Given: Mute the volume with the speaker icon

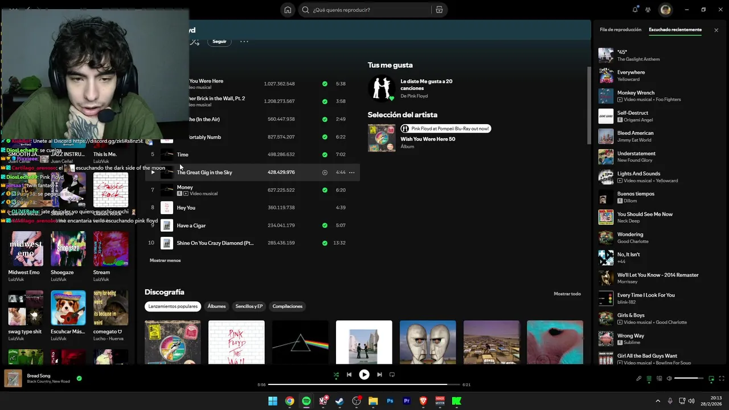Looking at the screenshot, I should coord(669,378).
